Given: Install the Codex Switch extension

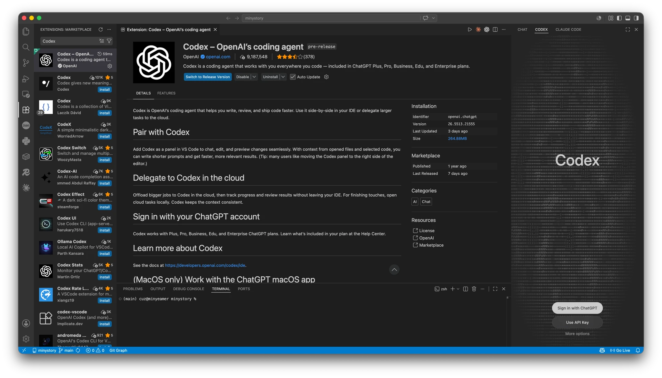Looking at the screenshot, I should (x=104, y=160).
